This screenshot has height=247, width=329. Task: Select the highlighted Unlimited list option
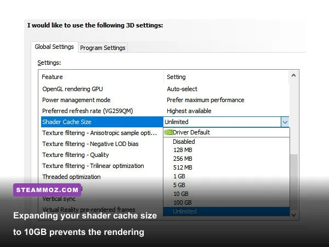click(226, 211)
